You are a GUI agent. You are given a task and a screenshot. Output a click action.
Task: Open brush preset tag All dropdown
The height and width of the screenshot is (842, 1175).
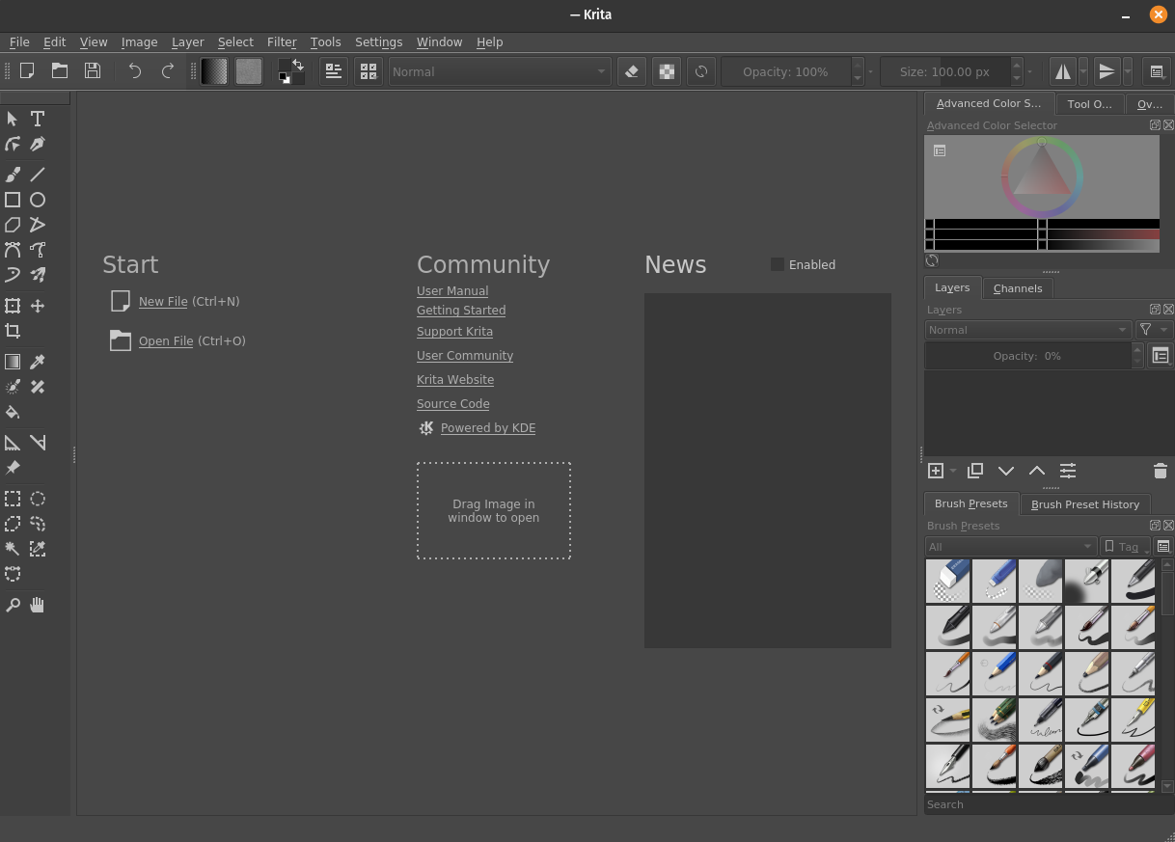(x=1010, y=547)
